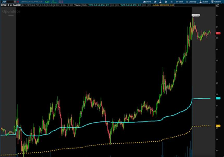The height and width of the screenshot is (157, 224).
Task: Click the purple bars icon in header
Action: coord(61,2)
